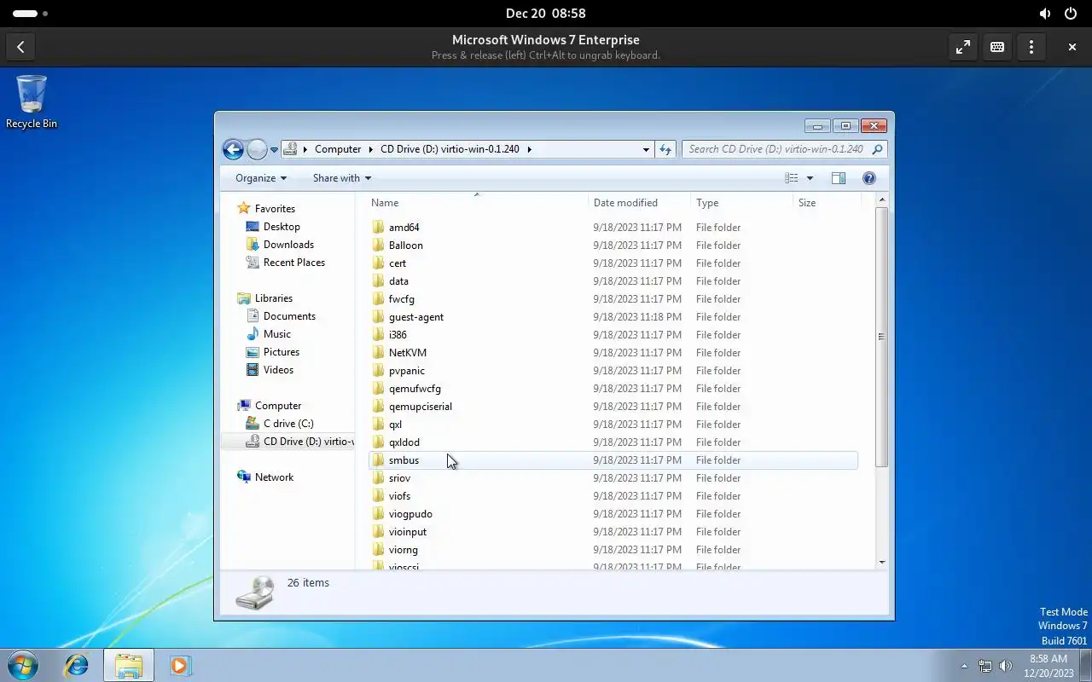1092x682 pixels.
Task: Select the sriov folder name
Action: pyautogui.click(x=399, y=478)
